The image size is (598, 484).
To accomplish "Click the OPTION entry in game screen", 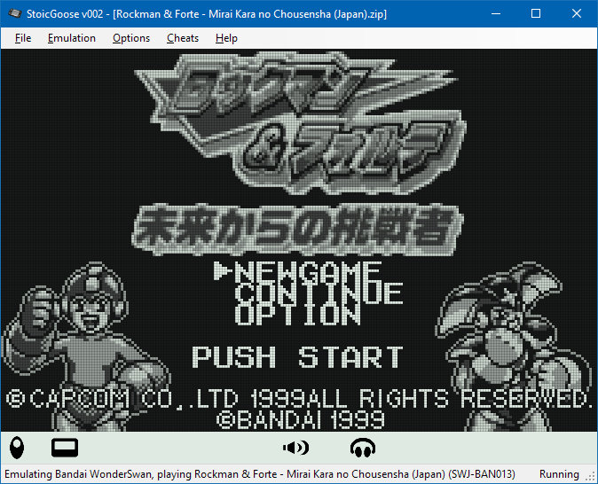I will pyautogui.click(x=297, y=315).
